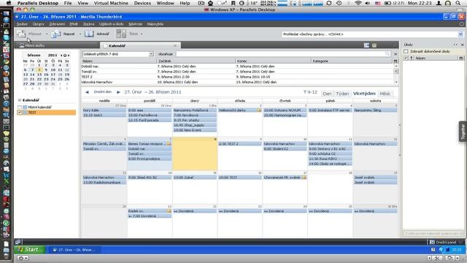Collapse the Kalendář list expander
This screenshot has height=263, width=467.
tap(20, 100)
